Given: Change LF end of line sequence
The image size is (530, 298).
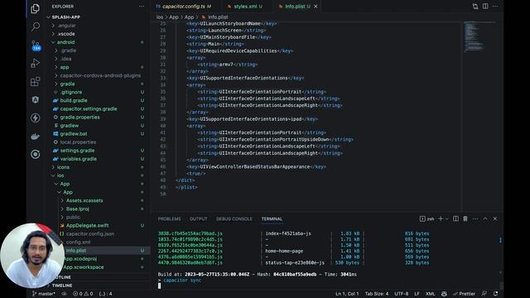Looking at the screenshot, I should 417,294.
